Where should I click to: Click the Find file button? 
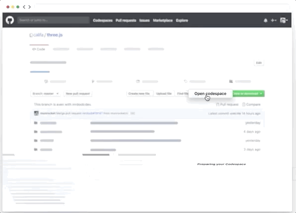(182, 94)
